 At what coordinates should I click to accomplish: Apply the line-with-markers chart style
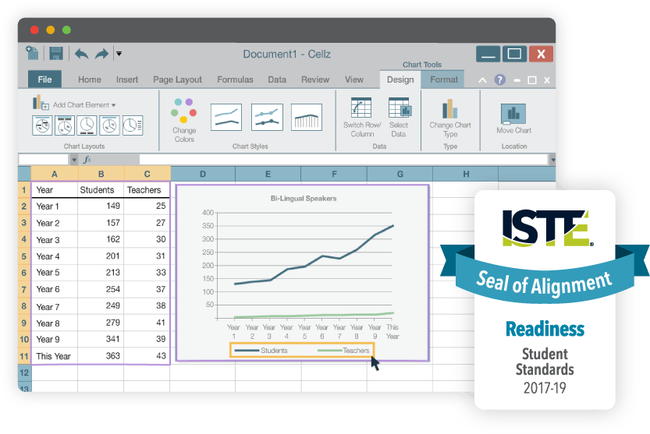[x=267, y=117]
